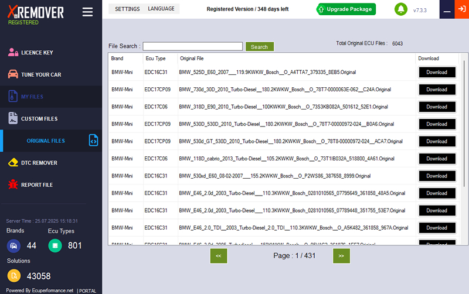Viewport: 469px width, 294px height.
Task: Open Report File section
Action: [x=37, y=185]
